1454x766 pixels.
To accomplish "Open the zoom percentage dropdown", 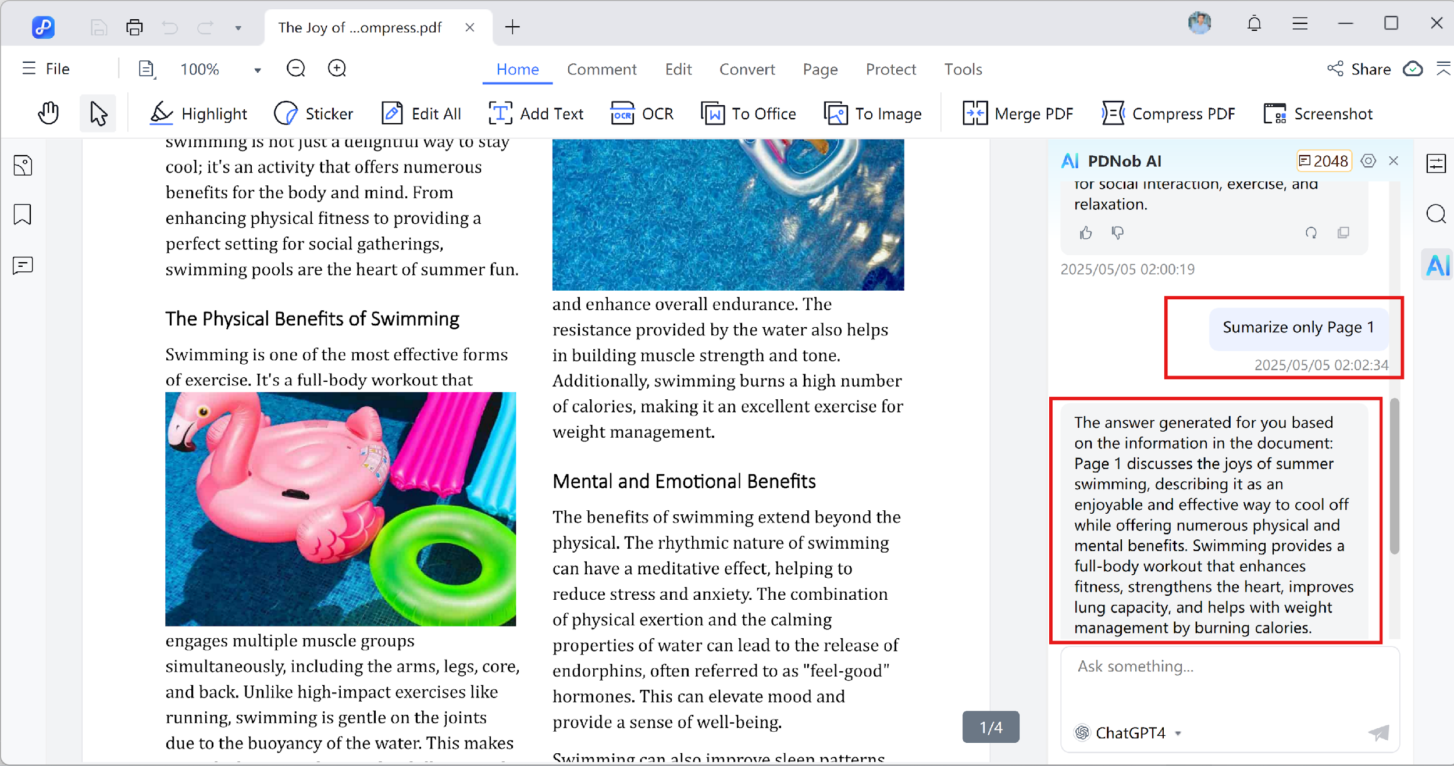I will pos(256,69).
